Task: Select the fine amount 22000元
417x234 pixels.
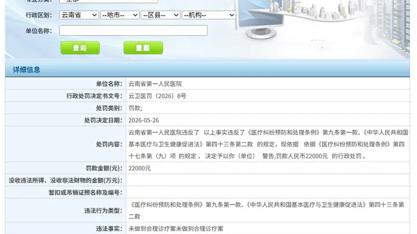Action: pos(140,169)
